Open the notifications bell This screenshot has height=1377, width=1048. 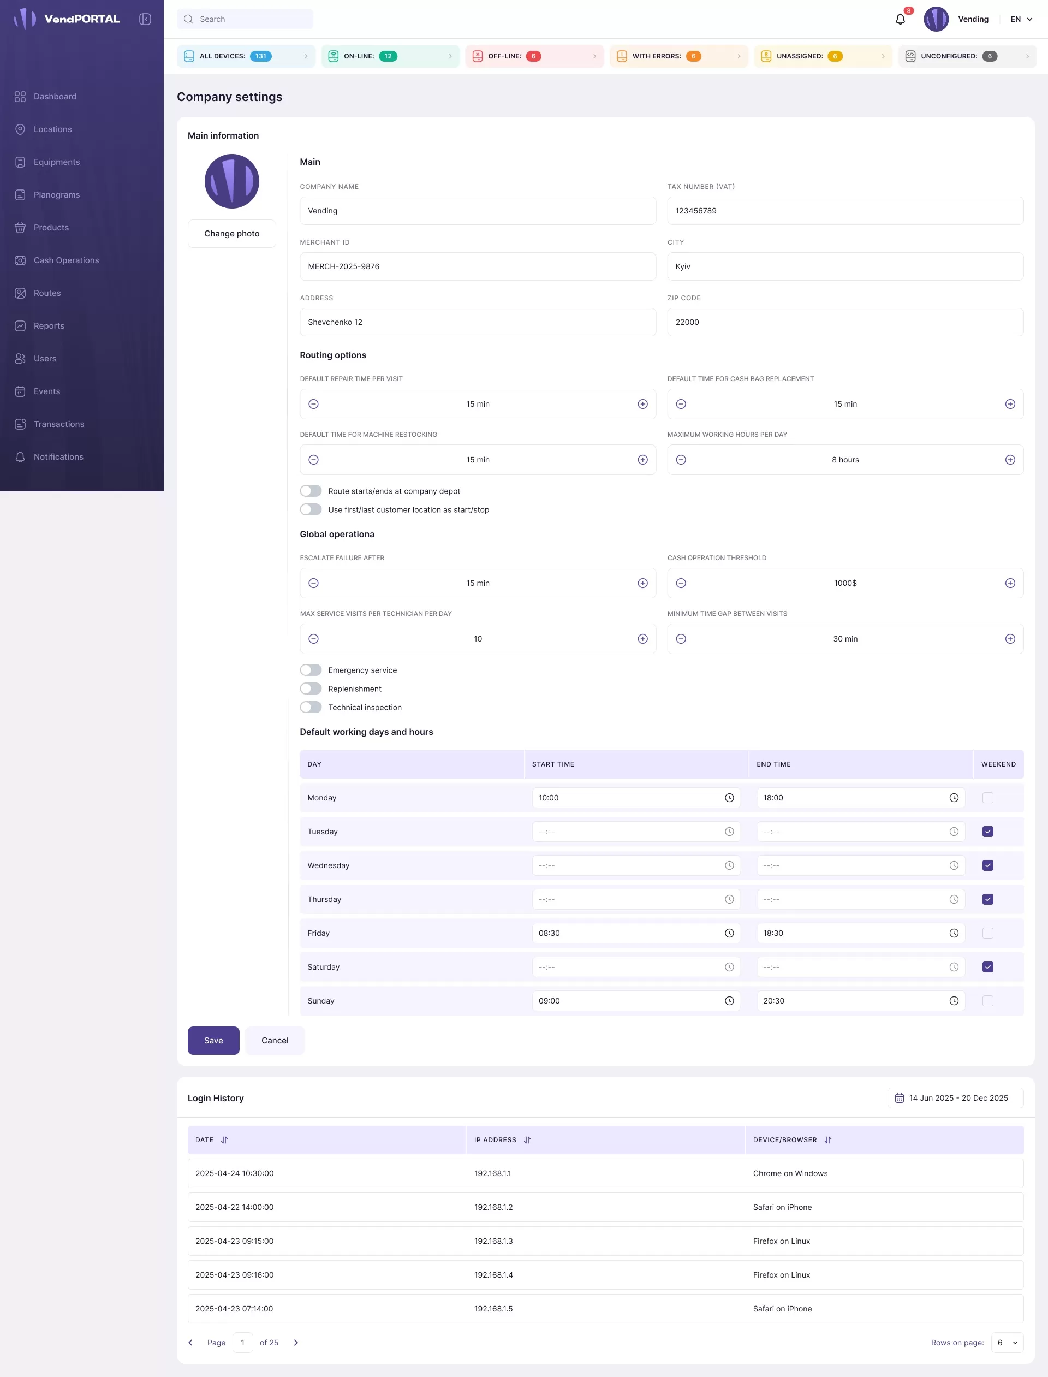tap(900, 19)
